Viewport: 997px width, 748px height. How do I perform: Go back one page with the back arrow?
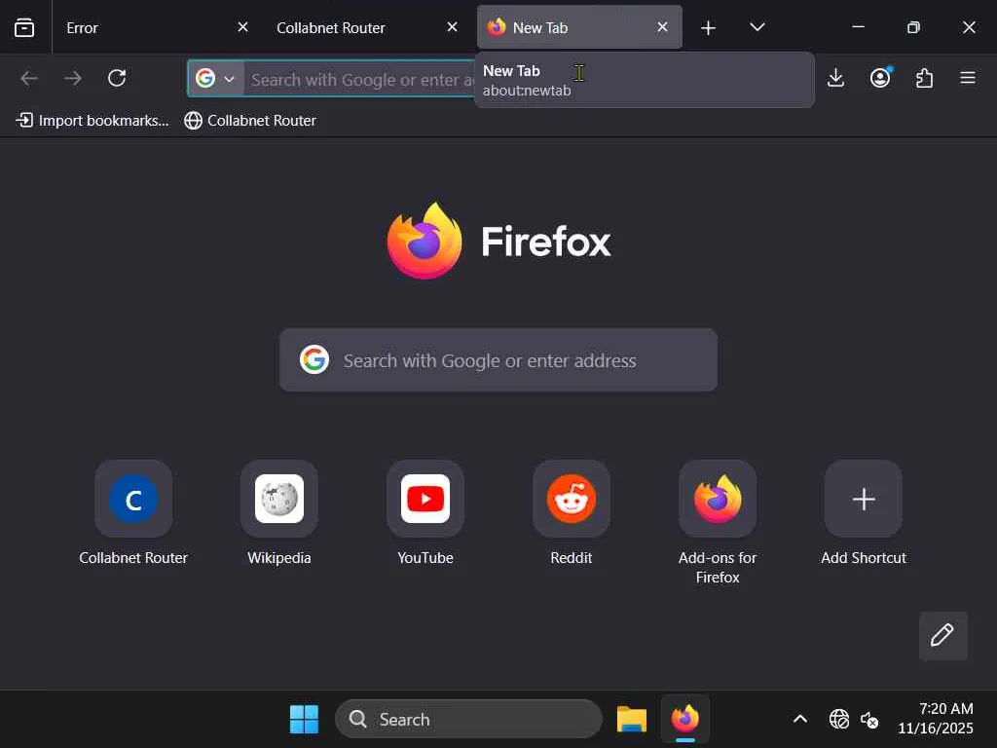pyautogui.click(x=29, y=78)
